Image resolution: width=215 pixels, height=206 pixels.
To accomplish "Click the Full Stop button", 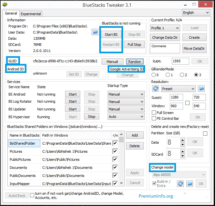I will click(134, 45).
